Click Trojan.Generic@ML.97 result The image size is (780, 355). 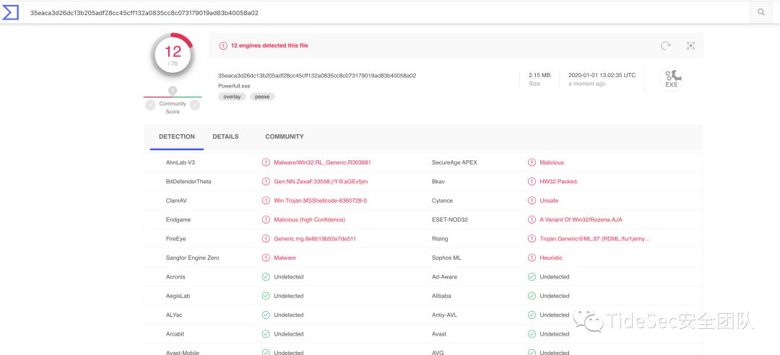(595, 239)
